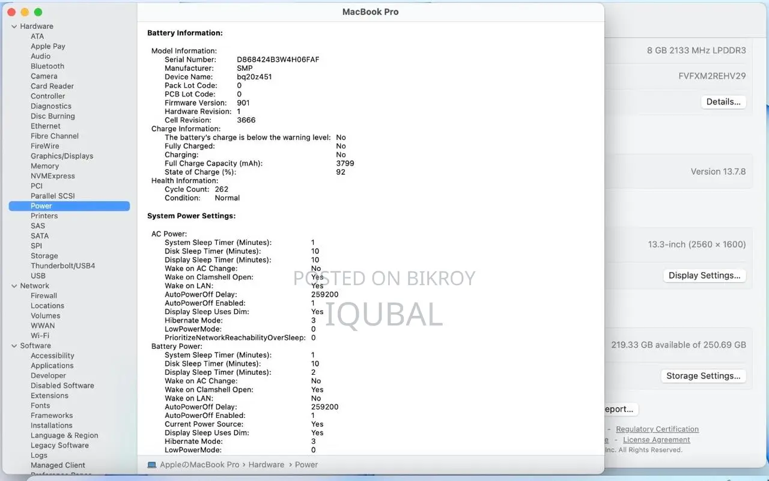This screenshot has height=481, width=769.
Task: Select Developer in the sidebar
Action: click(49, 376)
